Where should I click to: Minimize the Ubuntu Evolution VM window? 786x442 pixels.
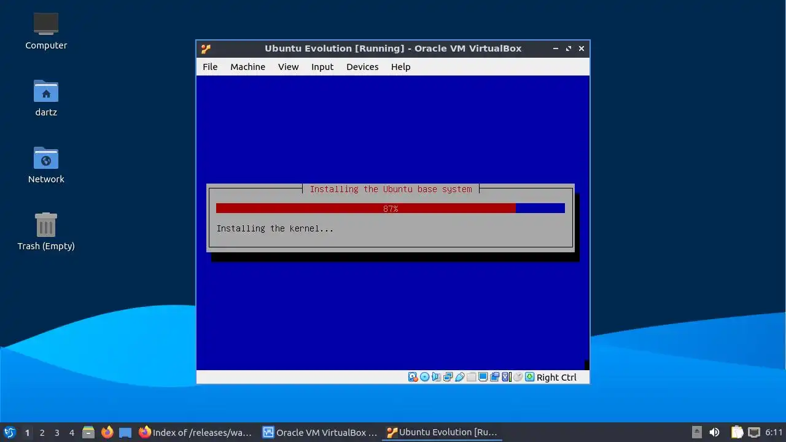pyautogui.click(x=555, y=48)
